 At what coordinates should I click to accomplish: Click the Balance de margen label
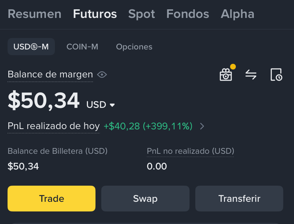50,75
